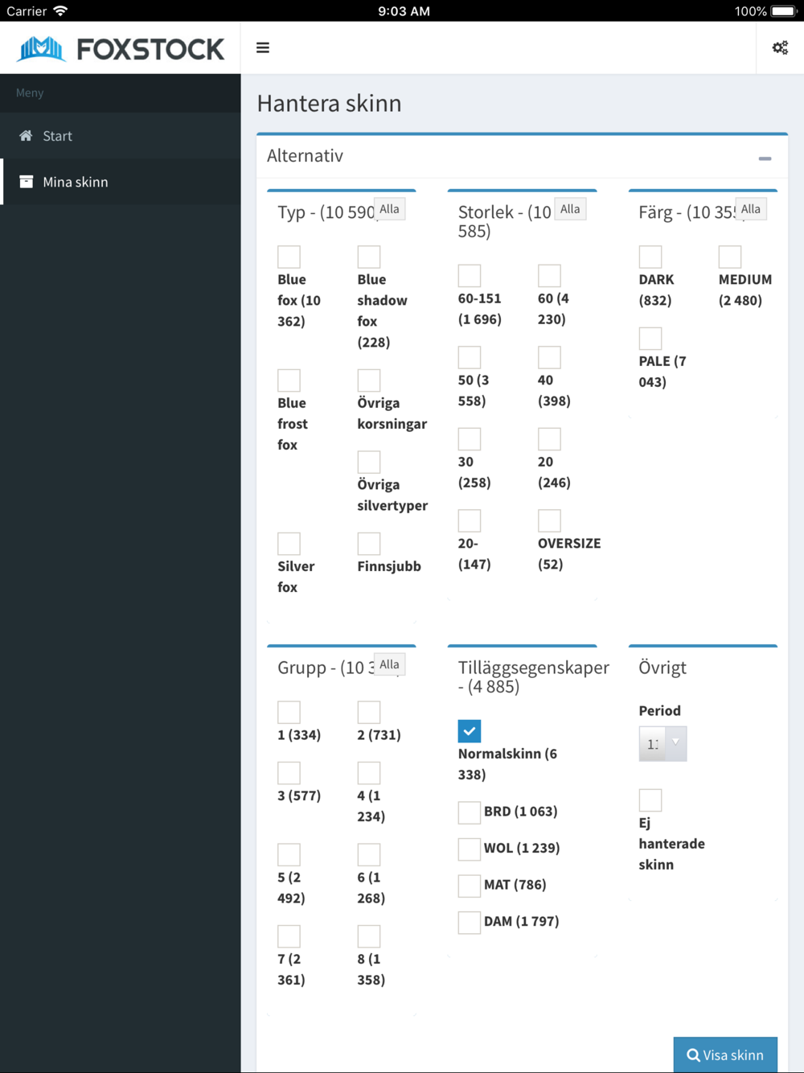Click the Tilläggsegenskaper - (4 885) heading
This screenshot has height=1073, width=804.
coord(533,676)
